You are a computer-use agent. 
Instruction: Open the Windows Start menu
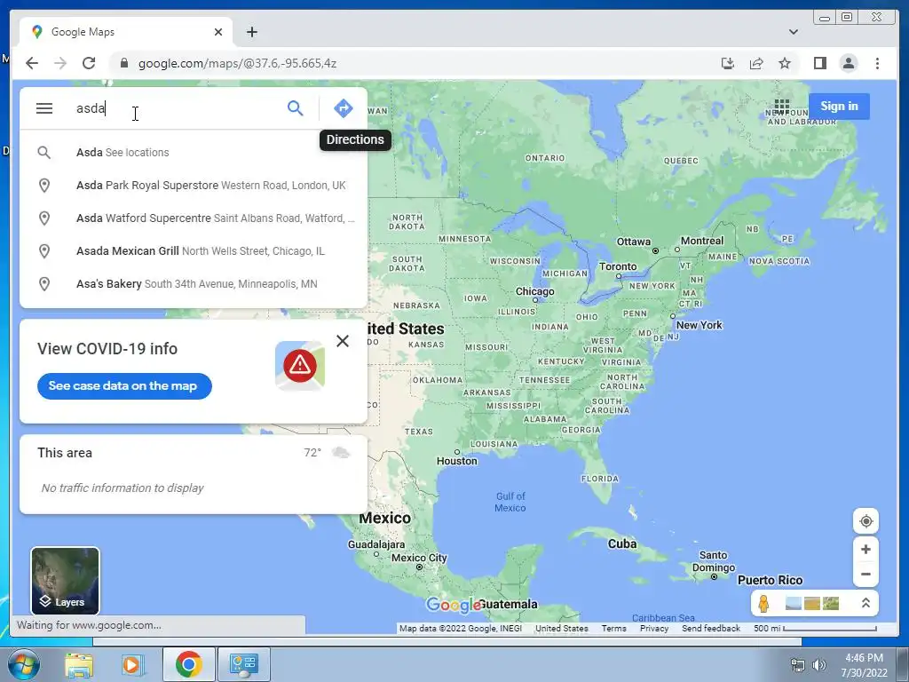click(x=23, y=664)
